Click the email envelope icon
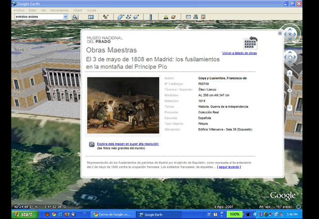319x219 pixels. click(x=188, y=17)
